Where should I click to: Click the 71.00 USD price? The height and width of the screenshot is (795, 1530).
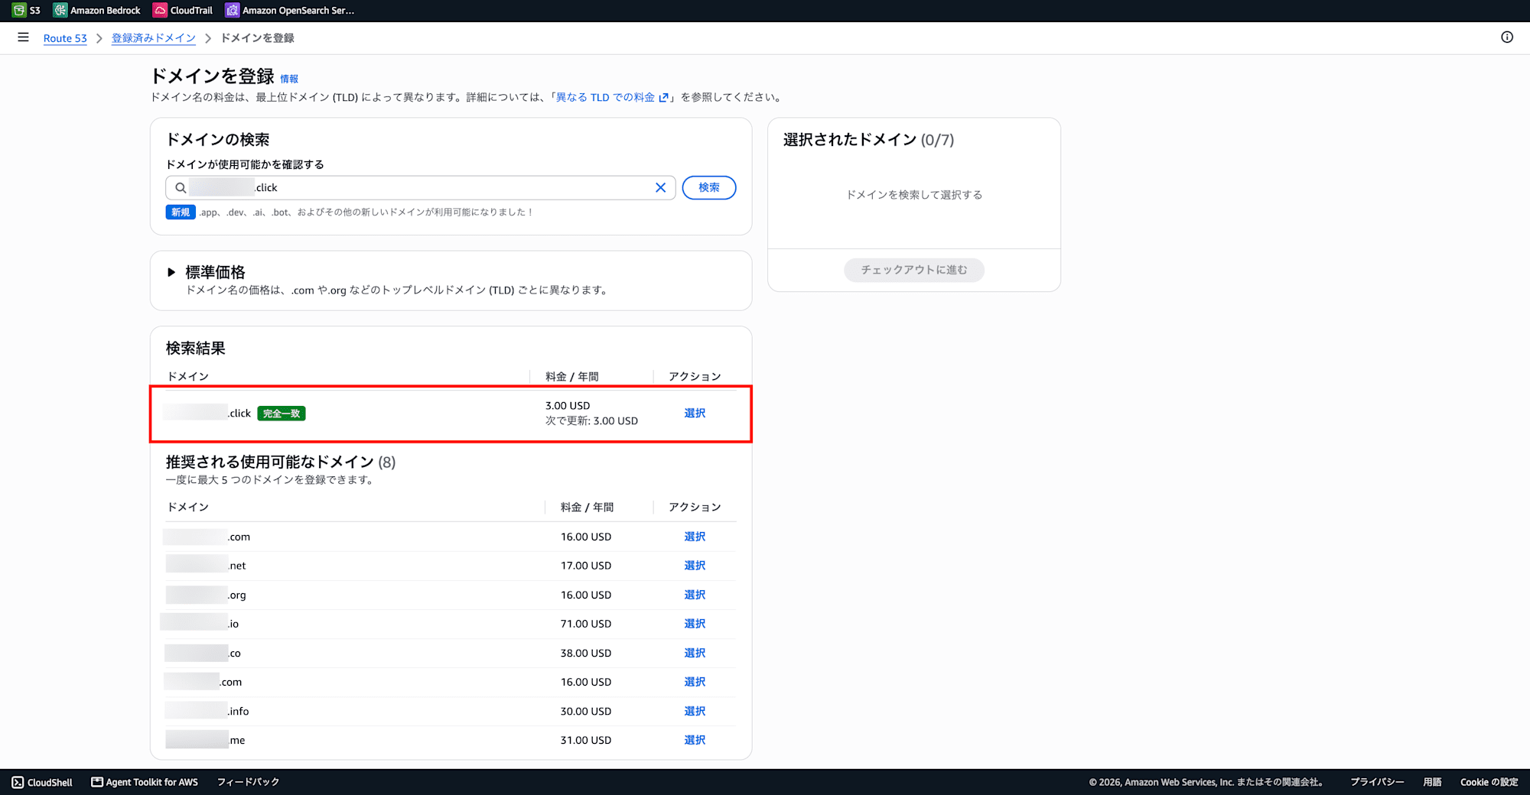pos(586,624)
